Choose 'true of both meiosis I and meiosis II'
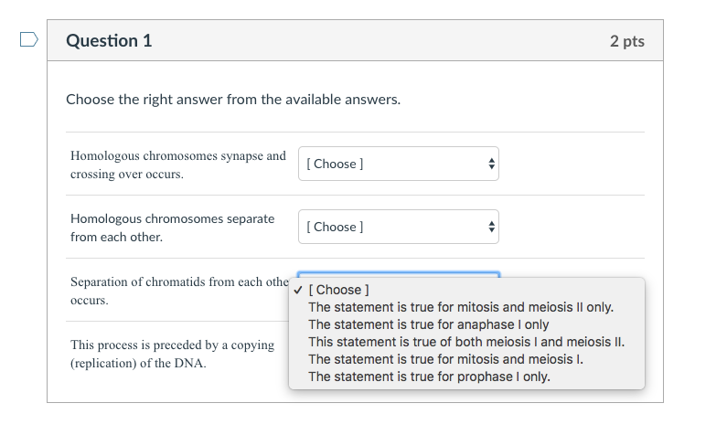 466,342
